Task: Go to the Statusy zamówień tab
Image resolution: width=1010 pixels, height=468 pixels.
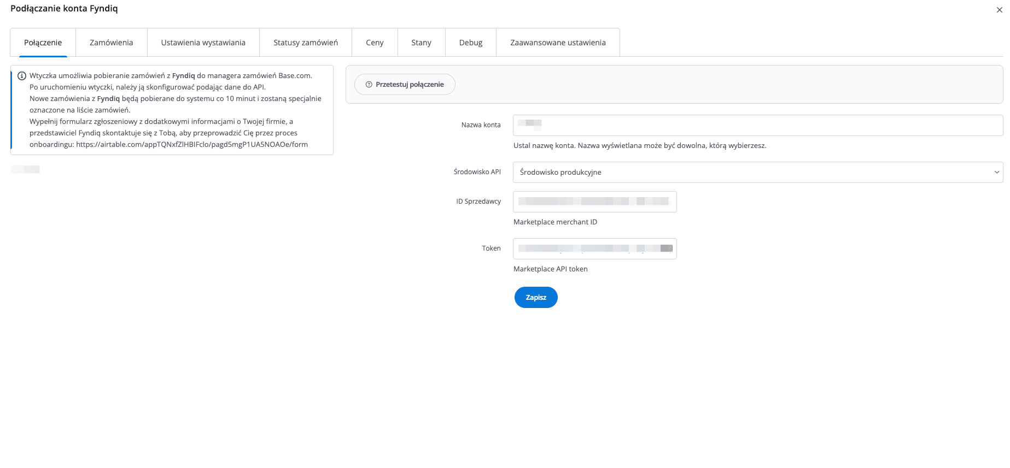Action: coord(305,43)
